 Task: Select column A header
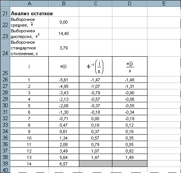tap(29, 3)
